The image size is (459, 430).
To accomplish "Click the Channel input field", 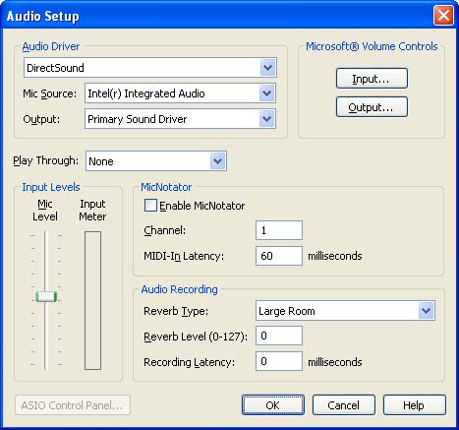I will click(279, 230).
